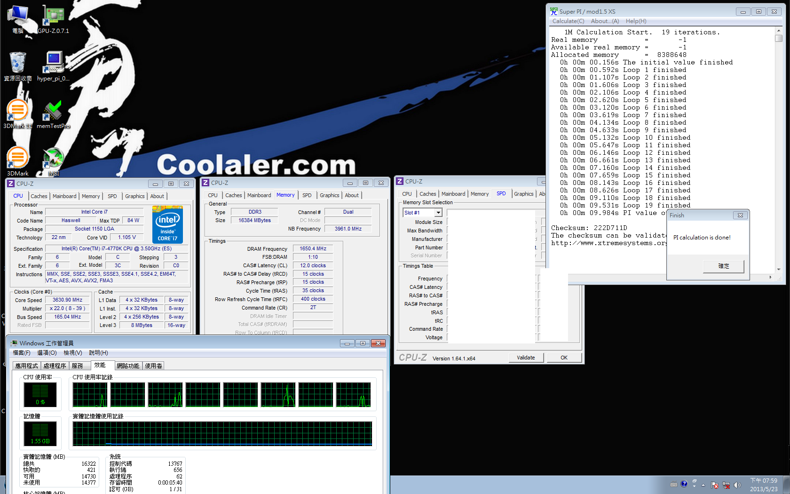Switch to 網路功能 tab in Task Manager

(x=128, y=366)
